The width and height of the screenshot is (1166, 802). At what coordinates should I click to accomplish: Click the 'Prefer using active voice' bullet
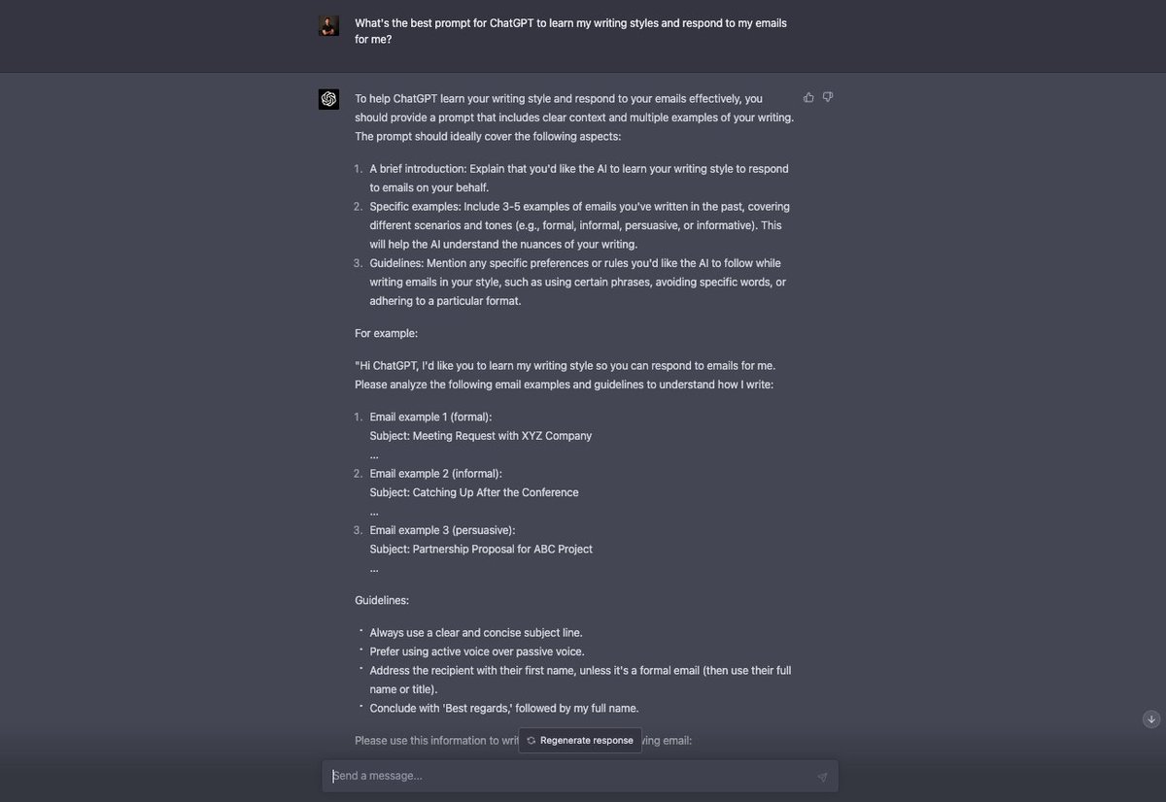[477, 652]
